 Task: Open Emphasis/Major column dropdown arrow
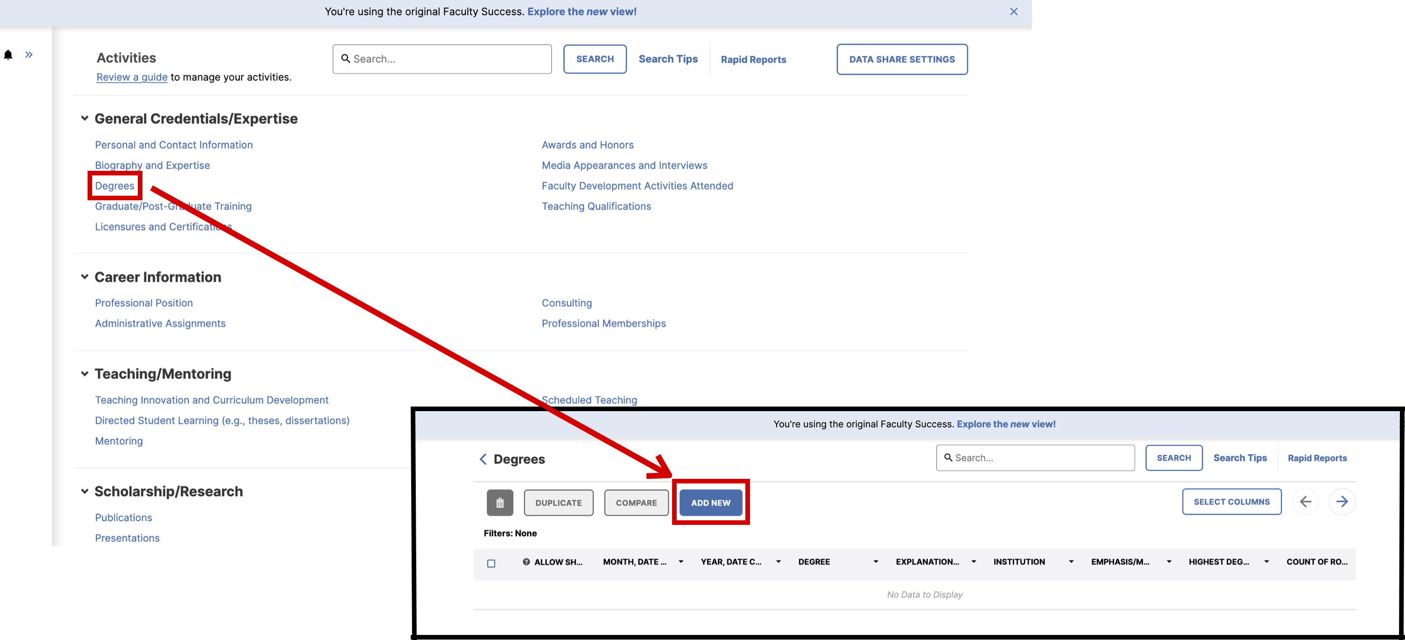[1169, 562]
